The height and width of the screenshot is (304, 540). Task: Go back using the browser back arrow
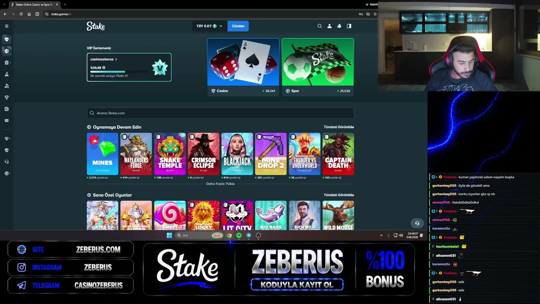(5, 14)
